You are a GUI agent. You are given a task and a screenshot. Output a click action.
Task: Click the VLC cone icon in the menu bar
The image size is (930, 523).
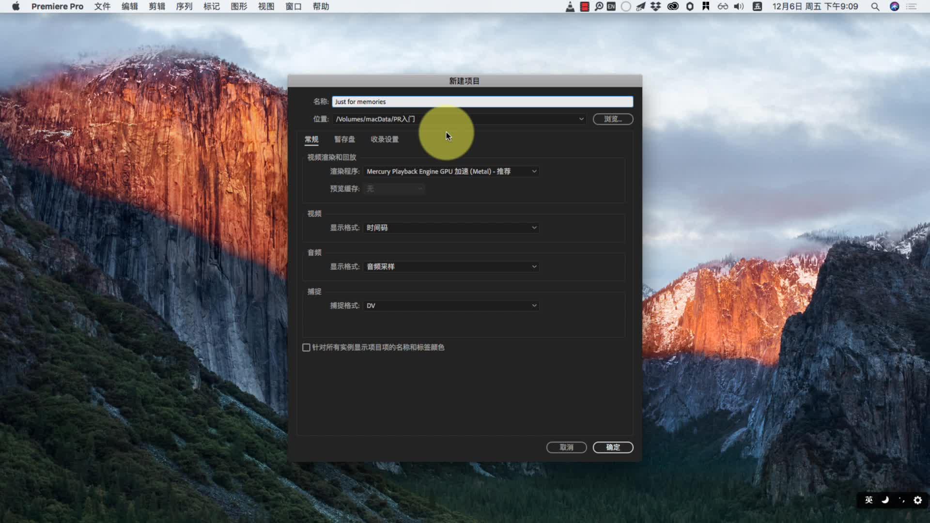tap(570, 6)
